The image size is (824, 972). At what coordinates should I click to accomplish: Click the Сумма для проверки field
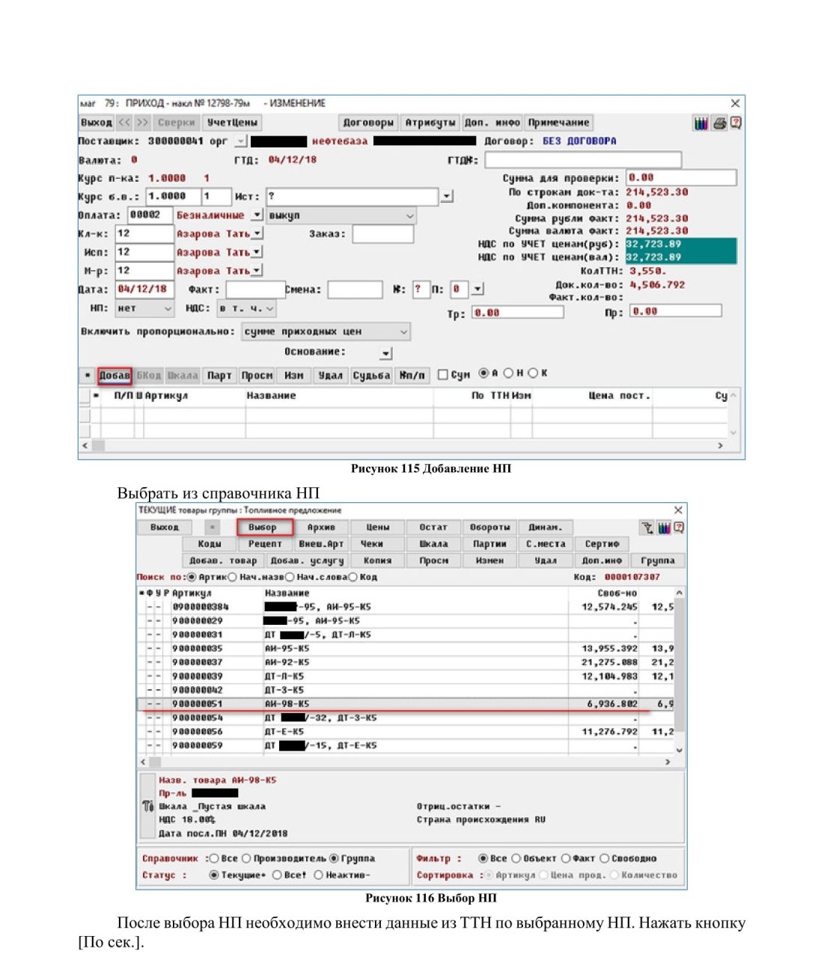(x=681, y=178)
